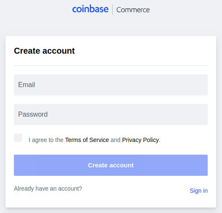The width and height of the screenshot is (222, 213).
Task: Click the 'Create account' heading text
Action: click(x=44, y=51)
